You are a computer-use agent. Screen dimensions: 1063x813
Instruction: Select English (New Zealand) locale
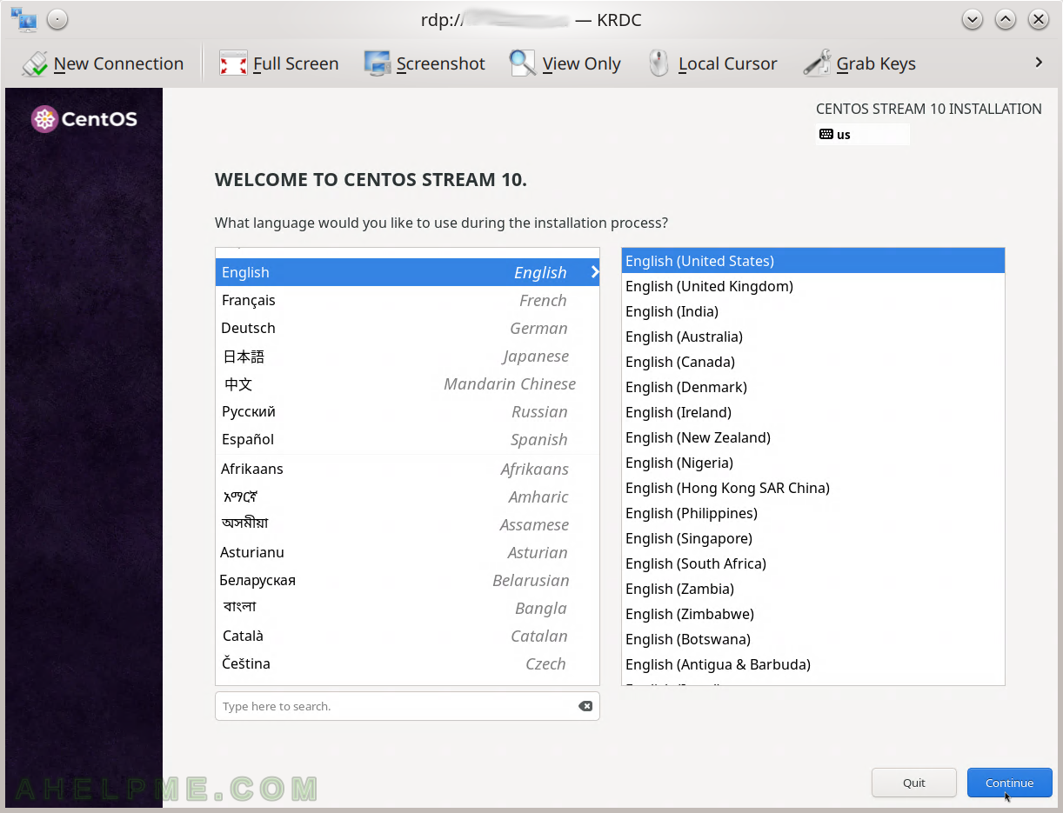pyautogui.click(x=813, y=437)
